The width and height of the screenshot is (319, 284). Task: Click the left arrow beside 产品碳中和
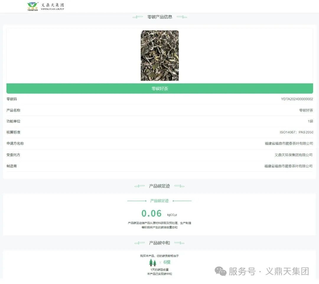tap(139, 243)
